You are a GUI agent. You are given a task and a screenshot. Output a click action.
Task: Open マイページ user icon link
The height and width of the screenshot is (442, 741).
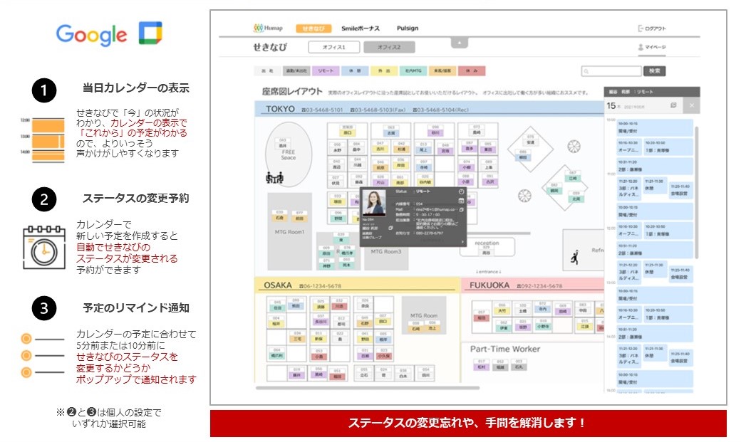tap(641, 48)
